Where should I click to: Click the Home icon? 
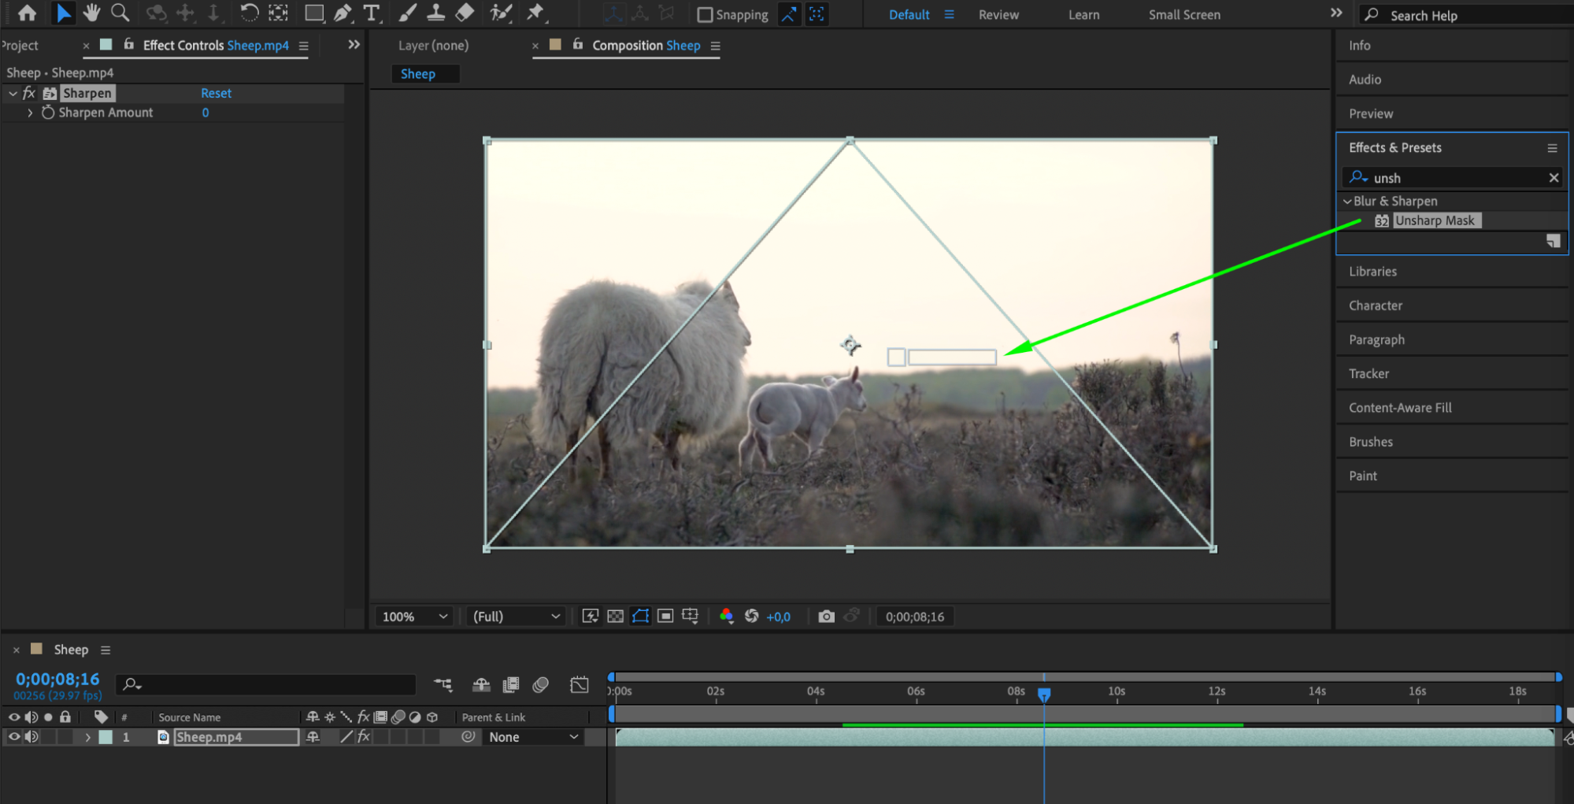pyautogui.click(x=27, y=13)
